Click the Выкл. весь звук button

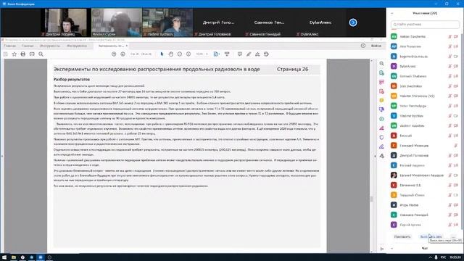431,236
